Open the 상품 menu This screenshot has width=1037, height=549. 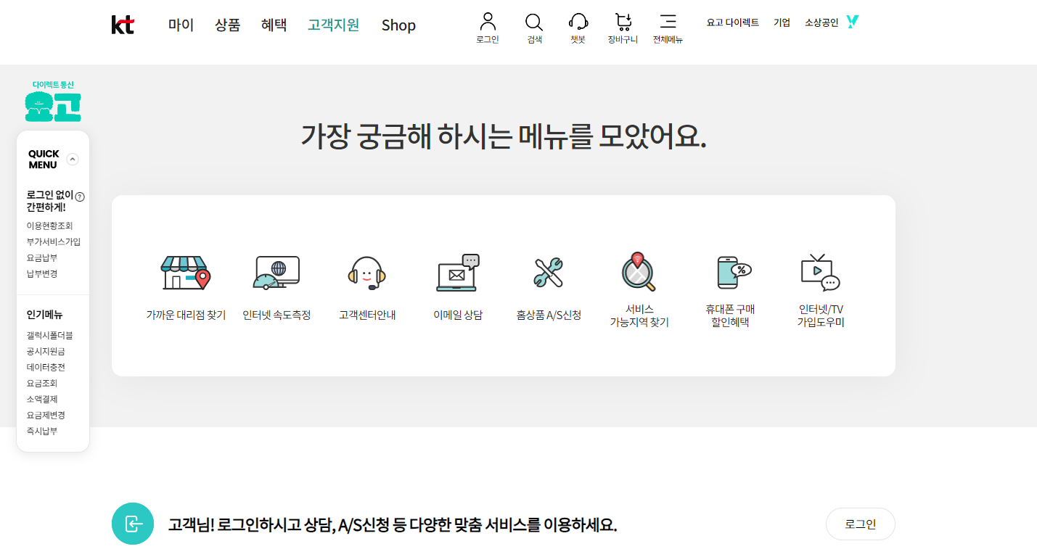click(227, 25)
